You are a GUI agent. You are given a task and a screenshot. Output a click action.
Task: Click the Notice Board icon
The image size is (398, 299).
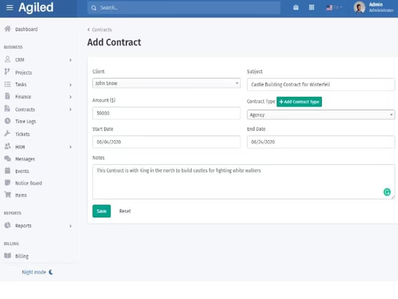tap(7, 182)
